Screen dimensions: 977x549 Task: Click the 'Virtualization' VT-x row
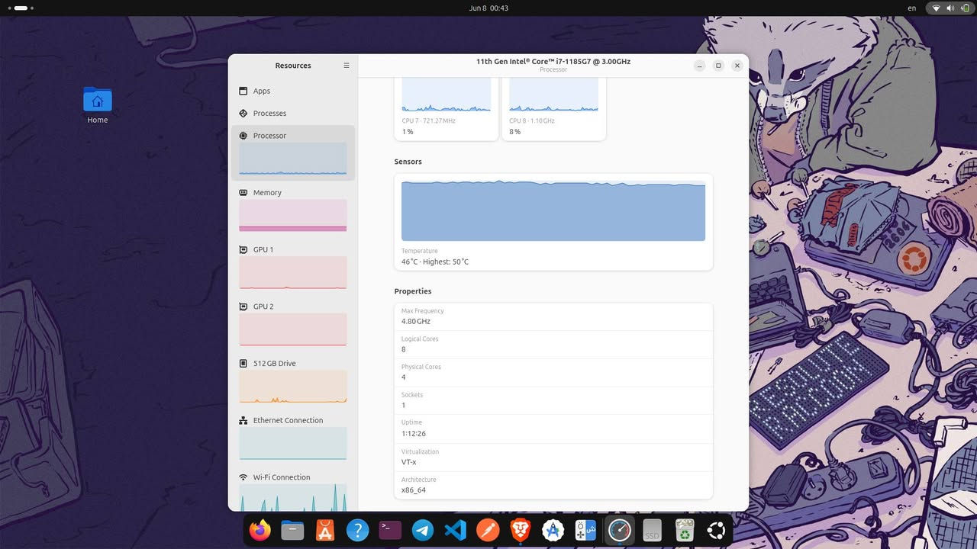point(553,457)
